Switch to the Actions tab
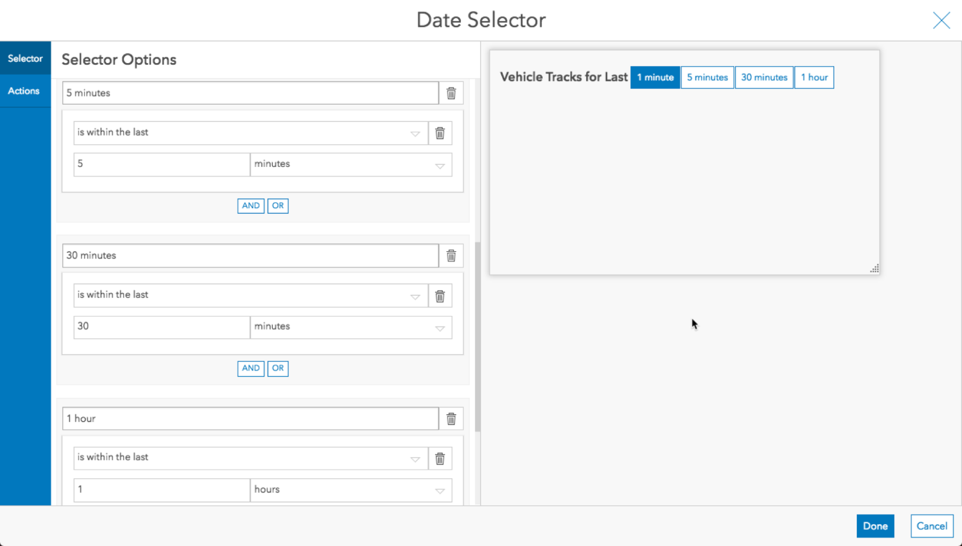This screenshot has height=546, width=962. pos(24,91)
